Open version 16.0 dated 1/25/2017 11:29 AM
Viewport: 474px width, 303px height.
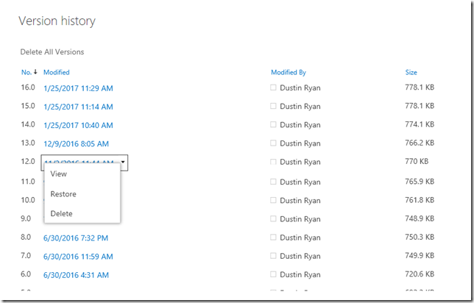click(78, 88)
